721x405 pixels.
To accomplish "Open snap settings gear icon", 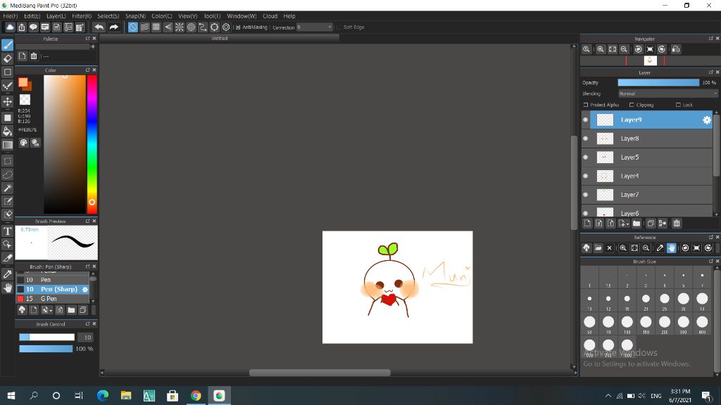I will click(226, 27).
